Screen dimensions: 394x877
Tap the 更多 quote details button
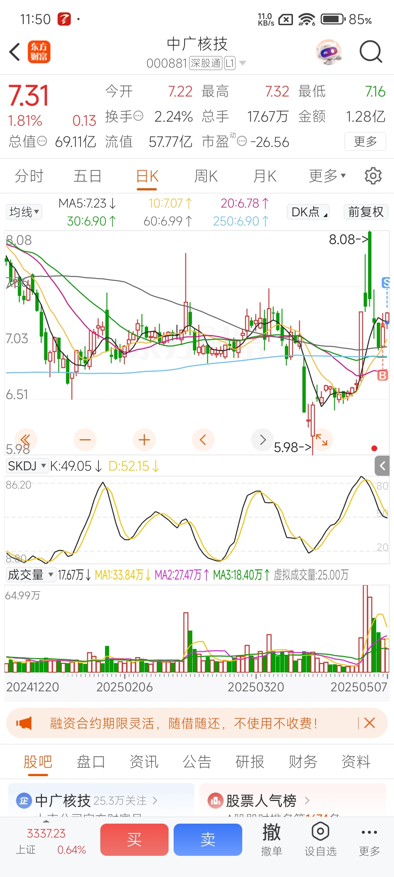pos(365,141)
